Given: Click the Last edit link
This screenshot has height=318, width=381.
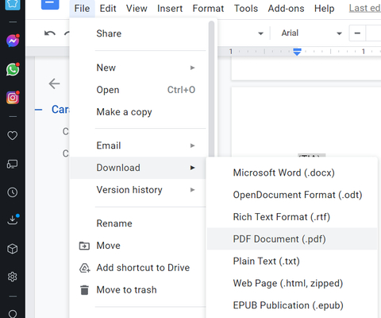Looking at the screenshot, I should coord(365,8).
